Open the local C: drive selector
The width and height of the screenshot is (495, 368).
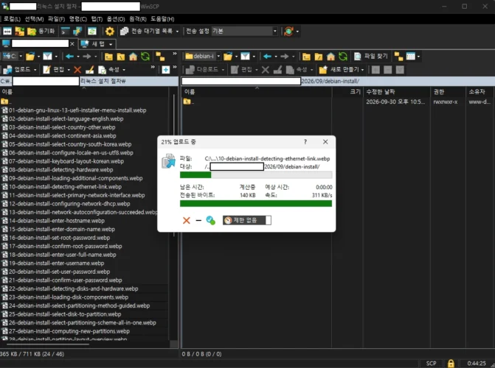click(x=13, y=57)
